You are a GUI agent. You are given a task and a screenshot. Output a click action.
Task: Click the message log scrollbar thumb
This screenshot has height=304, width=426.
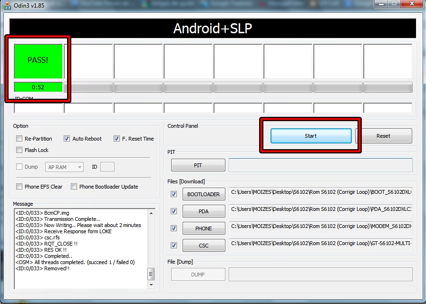(151, 274)
